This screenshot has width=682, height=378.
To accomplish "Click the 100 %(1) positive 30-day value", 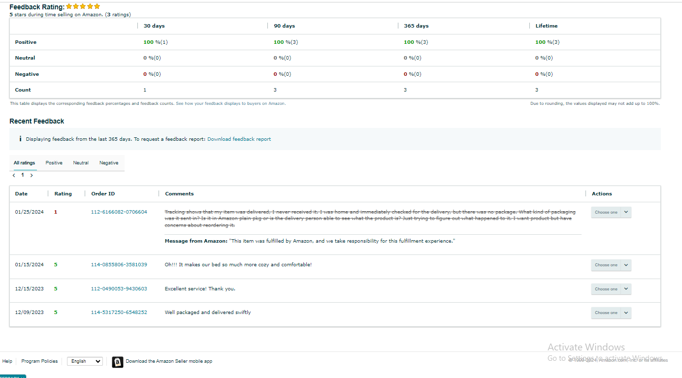I will (x=156, y=42).
